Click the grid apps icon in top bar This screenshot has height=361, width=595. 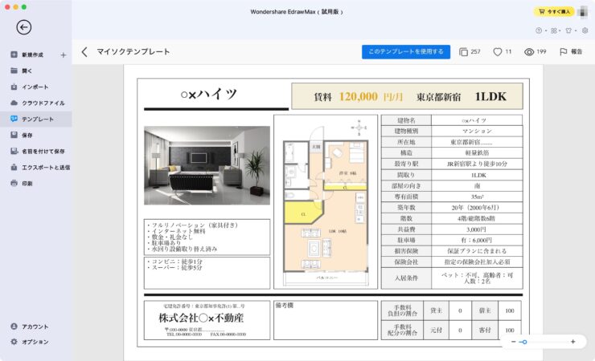point(554,30)
